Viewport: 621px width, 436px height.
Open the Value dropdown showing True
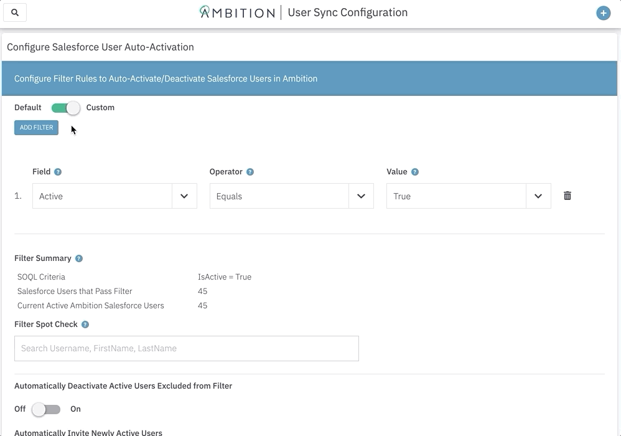point(469,196)
